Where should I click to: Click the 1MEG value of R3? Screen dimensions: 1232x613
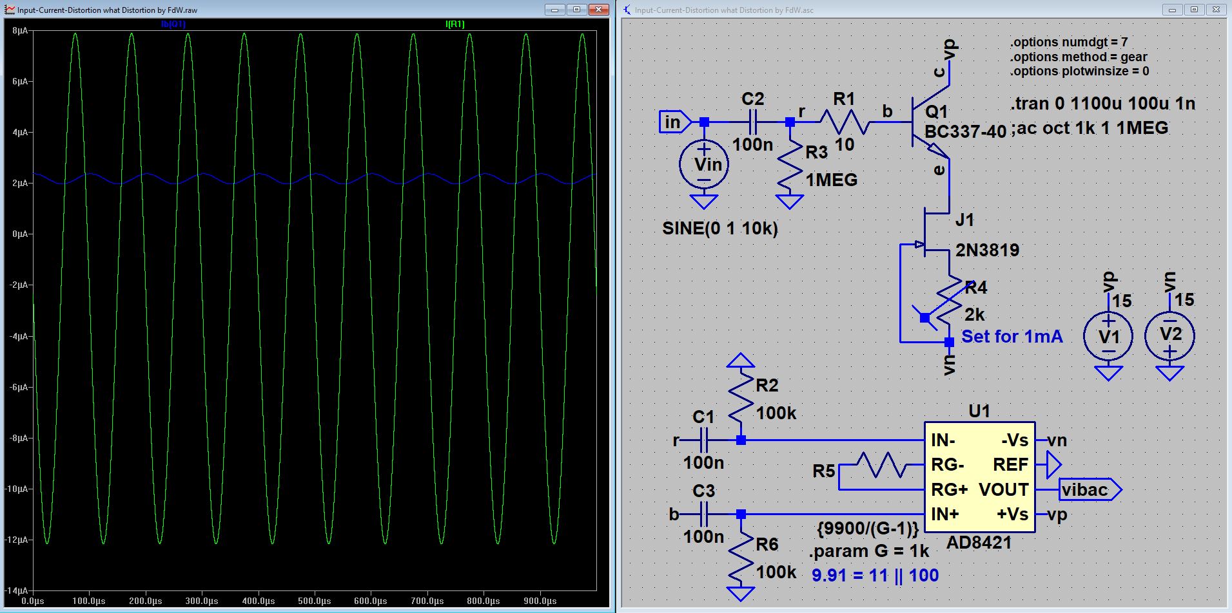point(832,180)
